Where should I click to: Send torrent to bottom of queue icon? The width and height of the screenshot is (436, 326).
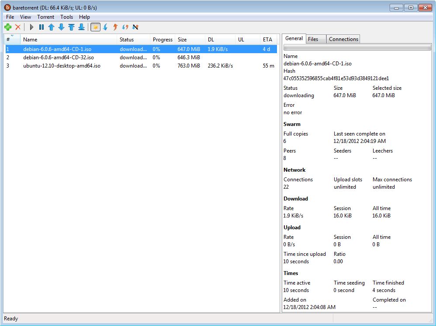82,27
